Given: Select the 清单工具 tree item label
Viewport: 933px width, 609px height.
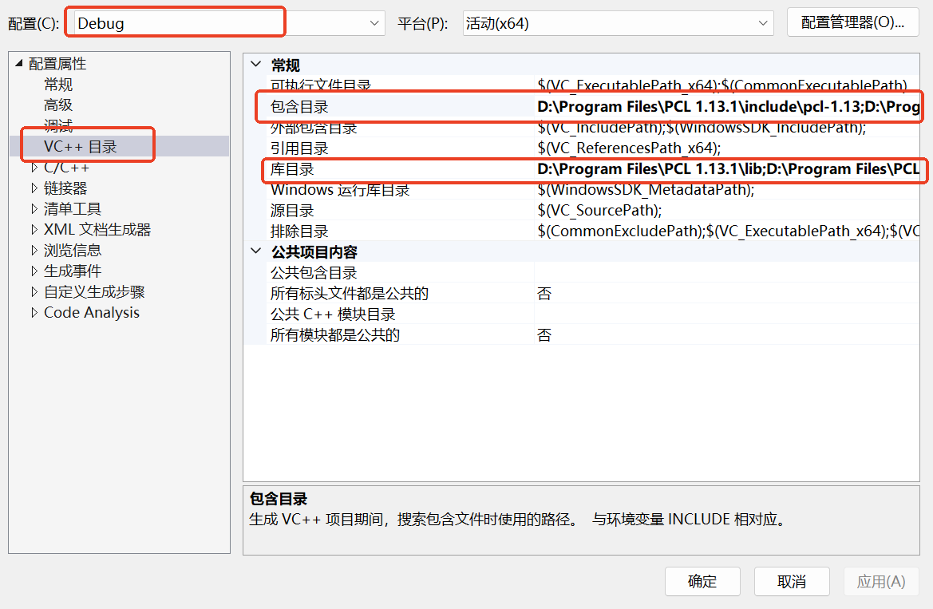Looking at the screenshot, I should coord(73,209).
